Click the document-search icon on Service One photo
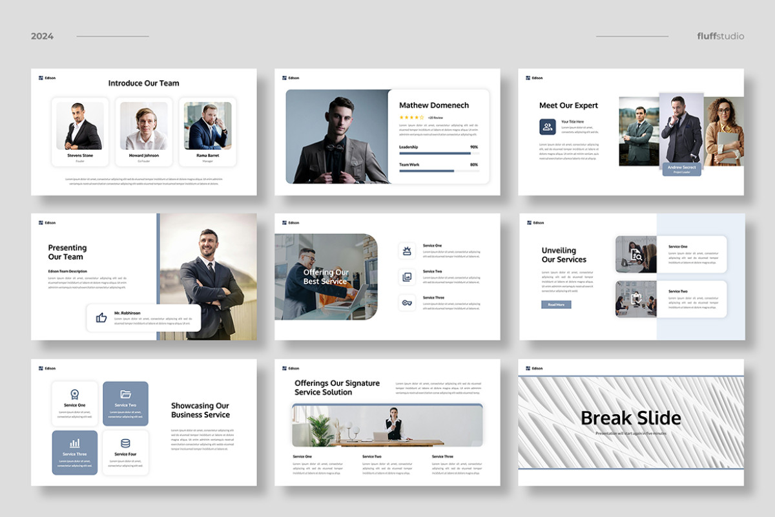The image size is (775, 517). pyautogui.click(x=636, y=254)
